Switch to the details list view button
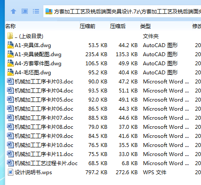201x185 pixels. (36, 11)
